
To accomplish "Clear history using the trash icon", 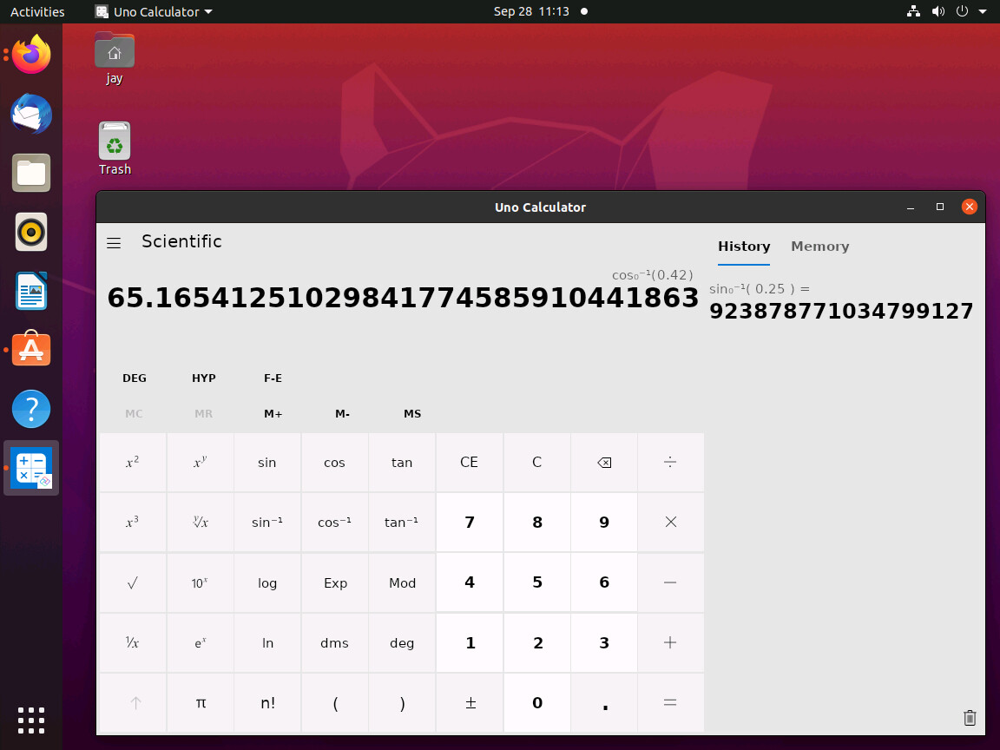I will coord(970,718).
